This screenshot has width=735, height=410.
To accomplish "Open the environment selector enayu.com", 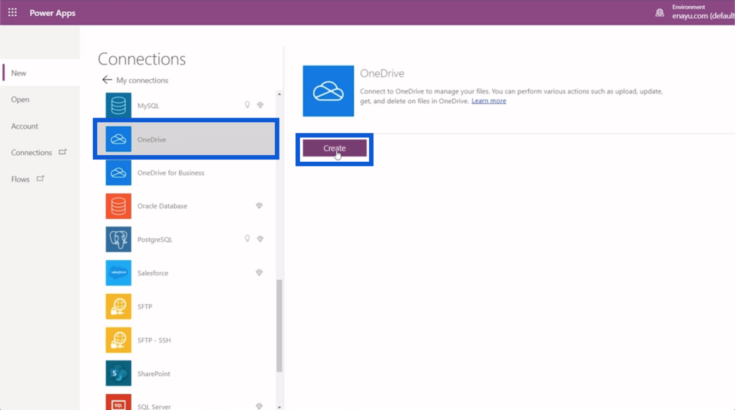I will tap(703, 16).
